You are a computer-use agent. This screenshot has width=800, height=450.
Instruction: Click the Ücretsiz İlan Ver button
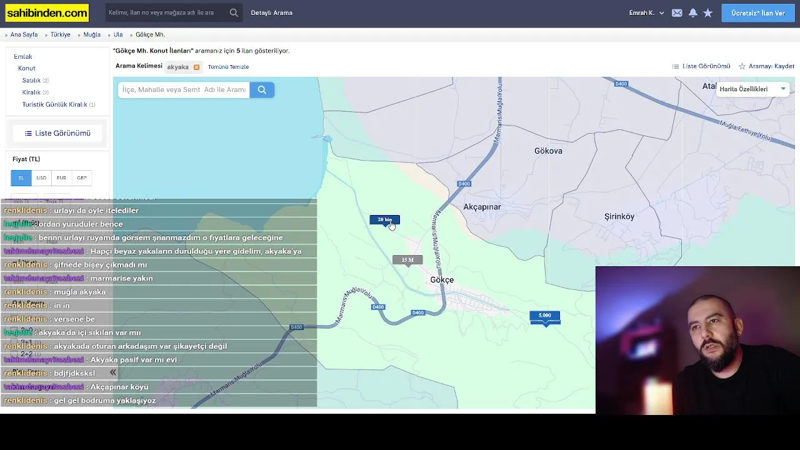(x=758, y=13)
